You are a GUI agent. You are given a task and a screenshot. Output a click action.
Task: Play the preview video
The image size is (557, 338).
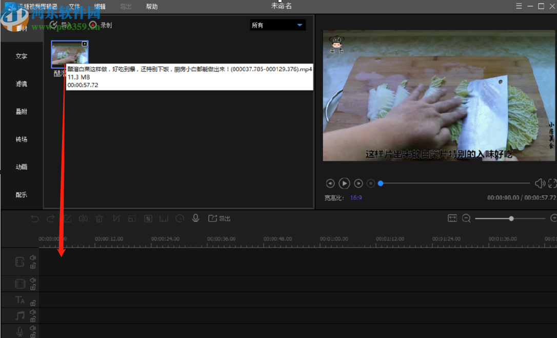point(344,183)
